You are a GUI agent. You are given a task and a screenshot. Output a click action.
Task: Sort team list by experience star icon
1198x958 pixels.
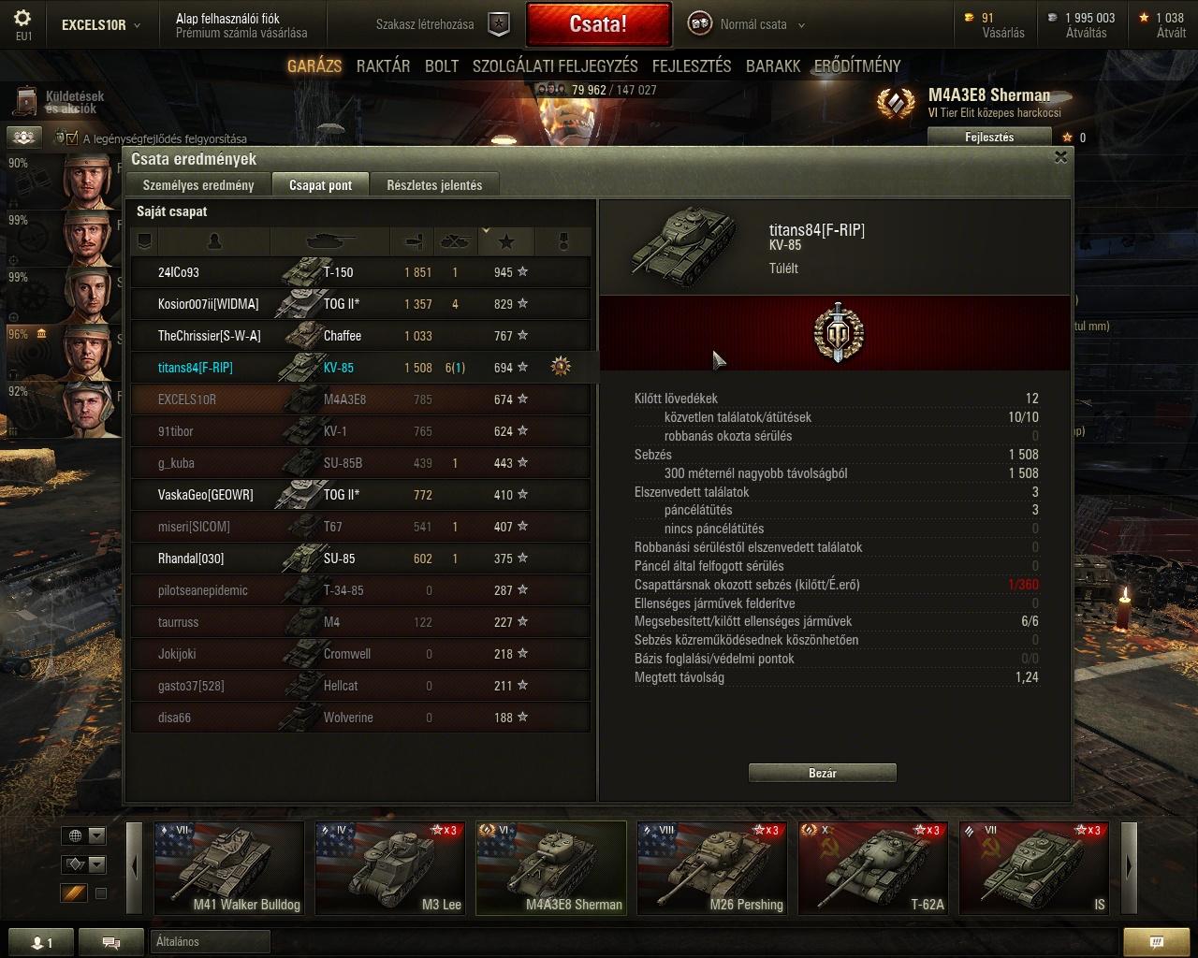pyautogui.click(x=506, y=242)
